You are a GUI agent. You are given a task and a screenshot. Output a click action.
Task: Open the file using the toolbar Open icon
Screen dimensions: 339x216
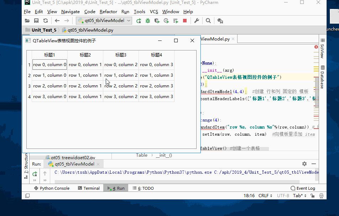pos(27,21)
